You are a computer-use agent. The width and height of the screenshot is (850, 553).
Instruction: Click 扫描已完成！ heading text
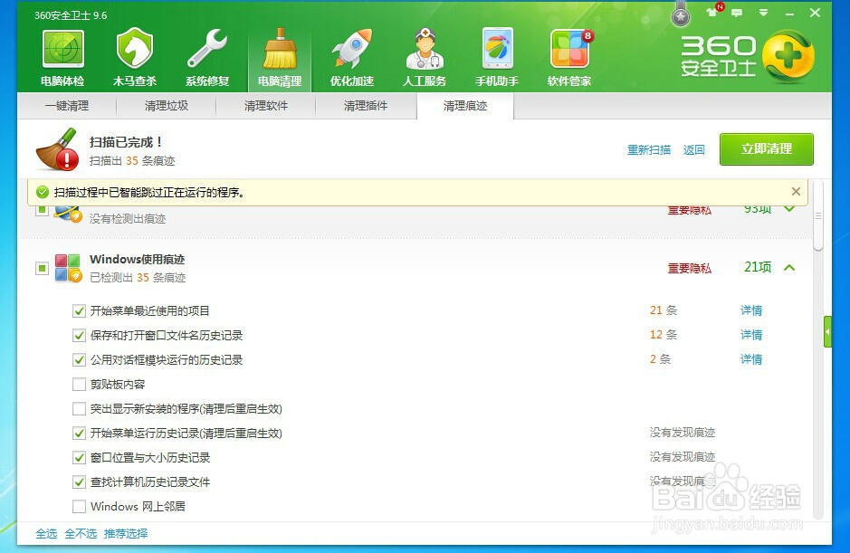click(x=126, y=142)
